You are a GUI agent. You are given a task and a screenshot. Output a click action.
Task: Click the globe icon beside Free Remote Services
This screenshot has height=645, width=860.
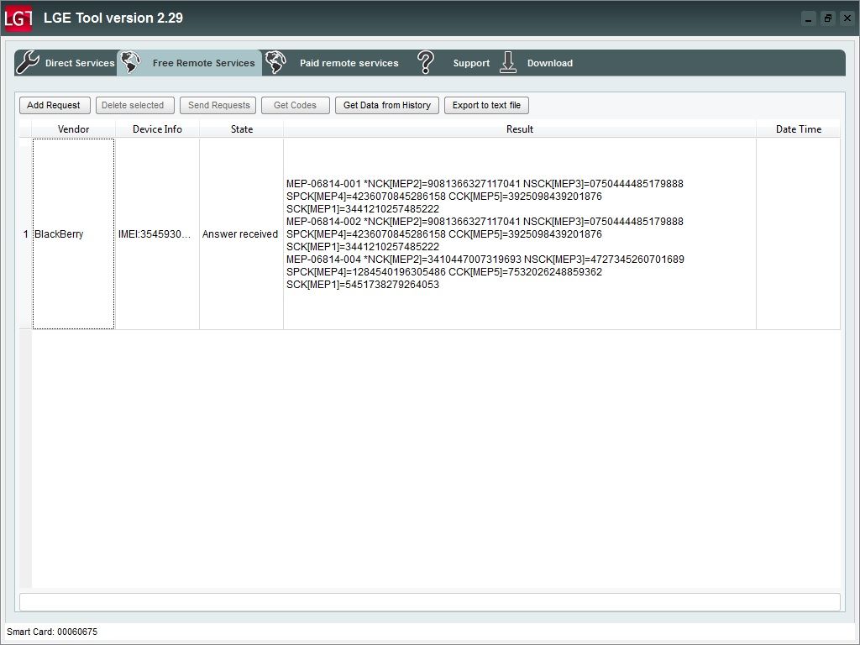click(x=130, y=62)
